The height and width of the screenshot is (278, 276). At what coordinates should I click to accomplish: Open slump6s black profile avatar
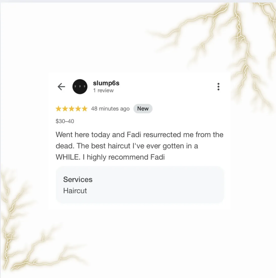80,87
